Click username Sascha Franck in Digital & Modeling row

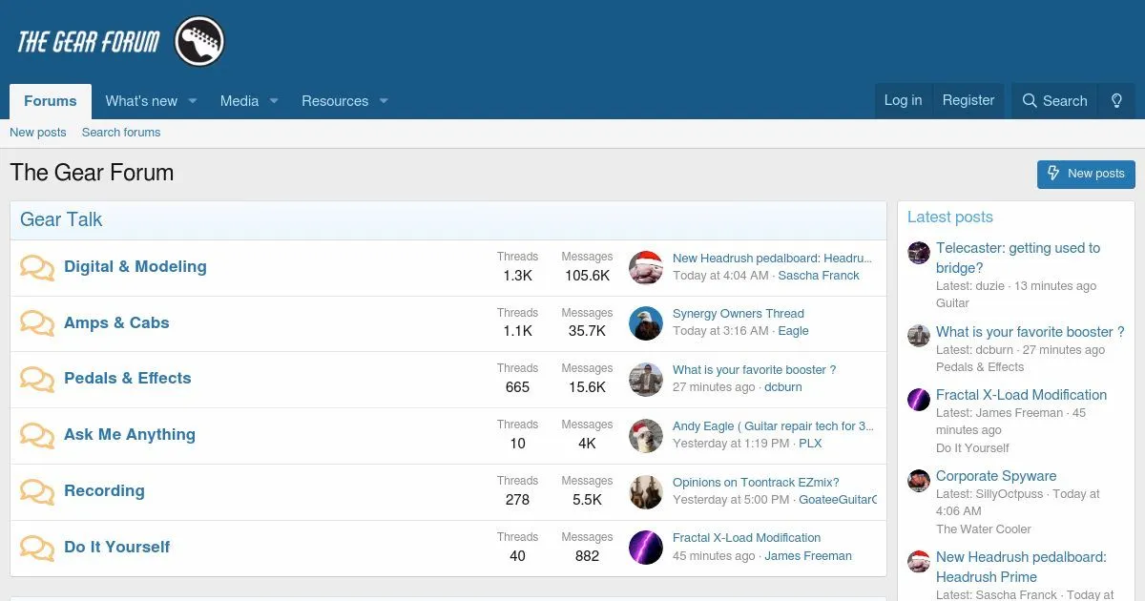tap(819, 275)
